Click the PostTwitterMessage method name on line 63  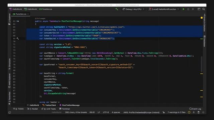[x=72, y=21]
